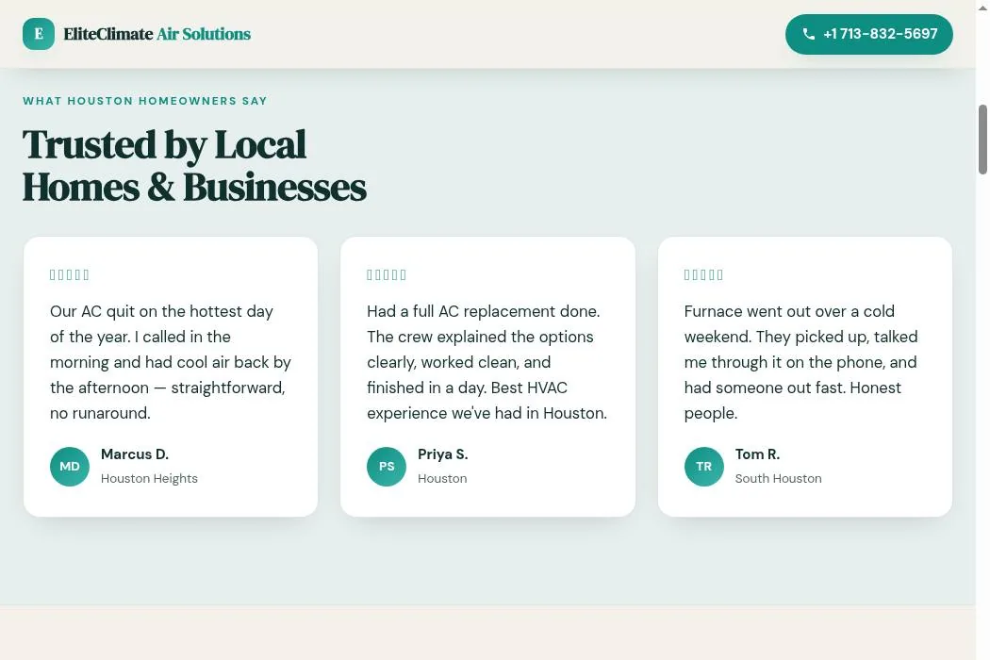Click the PS avatar for Priya S.
Viewport: 990px width, 660px height.
[x=387, y=467]
